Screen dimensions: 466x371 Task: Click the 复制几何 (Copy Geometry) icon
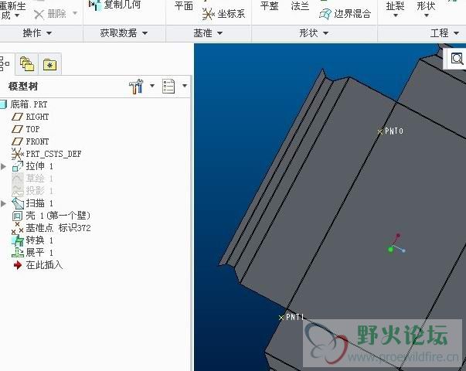95,5
